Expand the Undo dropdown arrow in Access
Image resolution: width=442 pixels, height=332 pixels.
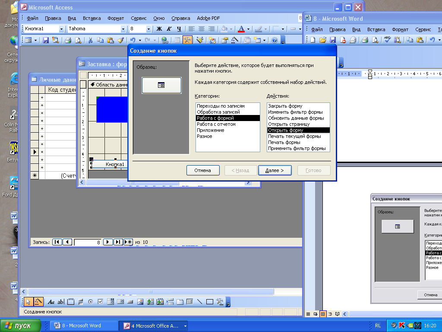[139, 40]
